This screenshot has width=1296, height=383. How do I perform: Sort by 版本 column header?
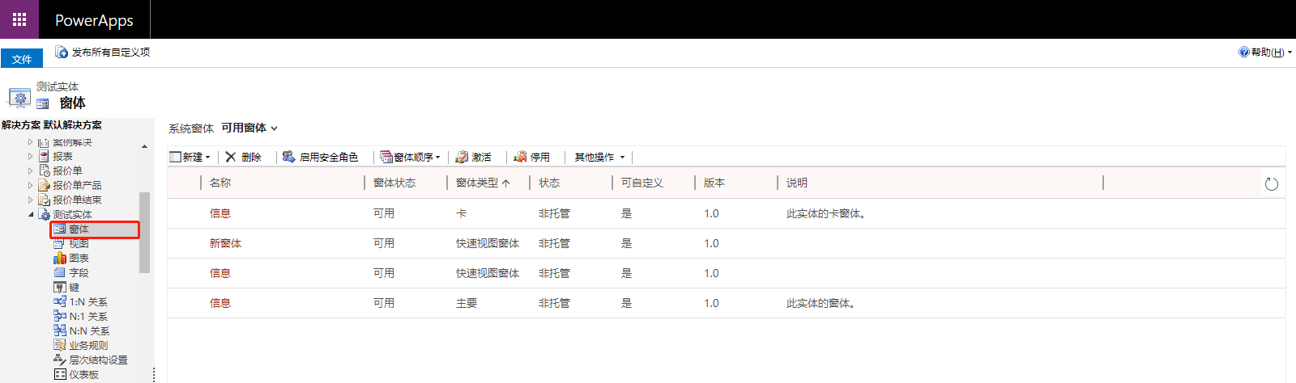tap(714, 183)
